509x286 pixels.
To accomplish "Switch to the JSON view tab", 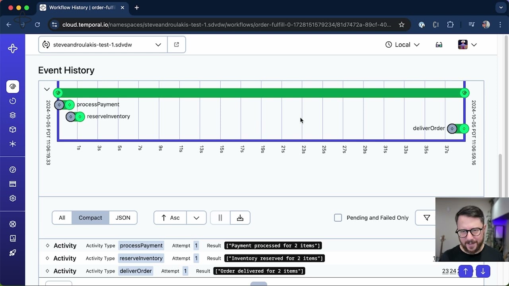I will coord(123,218).
